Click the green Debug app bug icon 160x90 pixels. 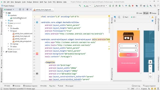point(119,6)
